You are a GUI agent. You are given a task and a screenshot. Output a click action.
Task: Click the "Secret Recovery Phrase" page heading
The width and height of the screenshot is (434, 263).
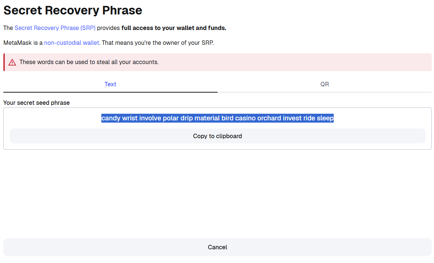[73, 10]
